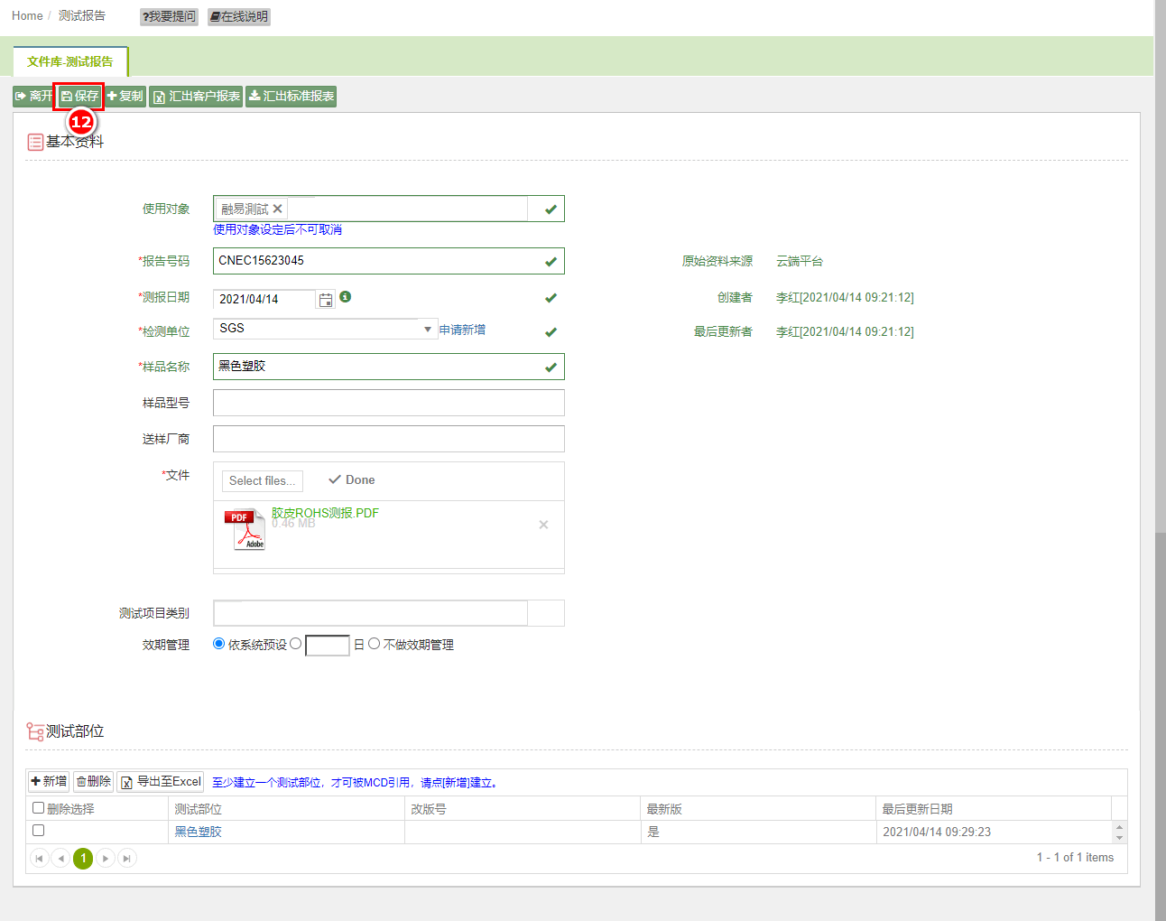Go to previous page of the grid

pos(60,859)
